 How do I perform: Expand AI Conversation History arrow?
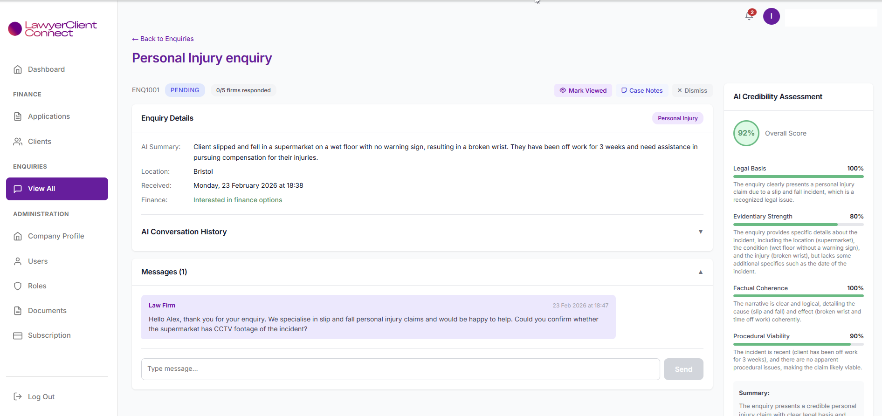700,232
